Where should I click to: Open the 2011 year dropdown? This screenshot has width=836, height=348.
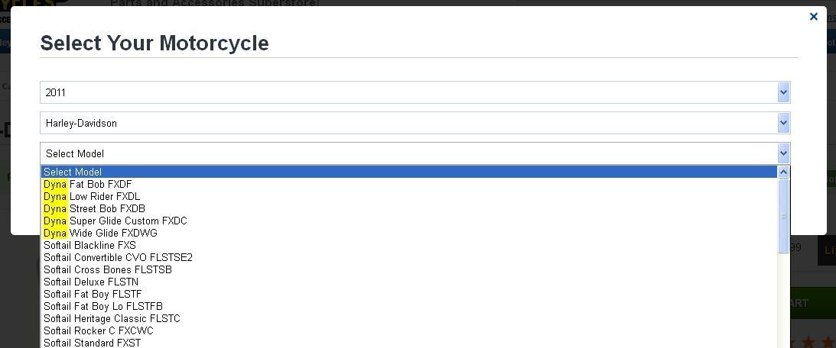click(415, 92)
